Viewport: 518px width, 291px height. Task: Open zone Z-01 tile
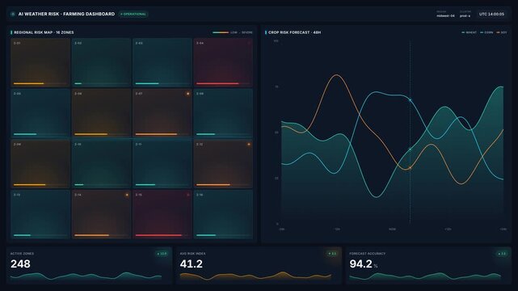(40, 62)
